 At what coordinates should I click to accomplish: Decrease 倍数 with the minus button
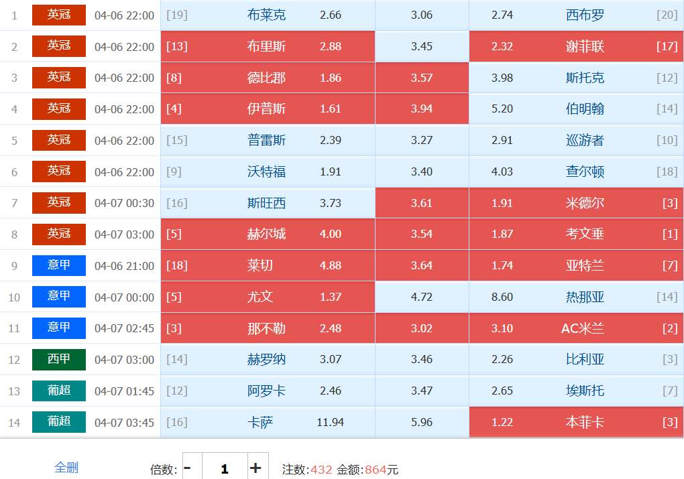(x=188, y=468)
